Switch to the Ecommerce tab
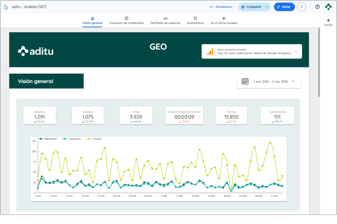Viewport: 337px width, 224px height. click(195, 21)
